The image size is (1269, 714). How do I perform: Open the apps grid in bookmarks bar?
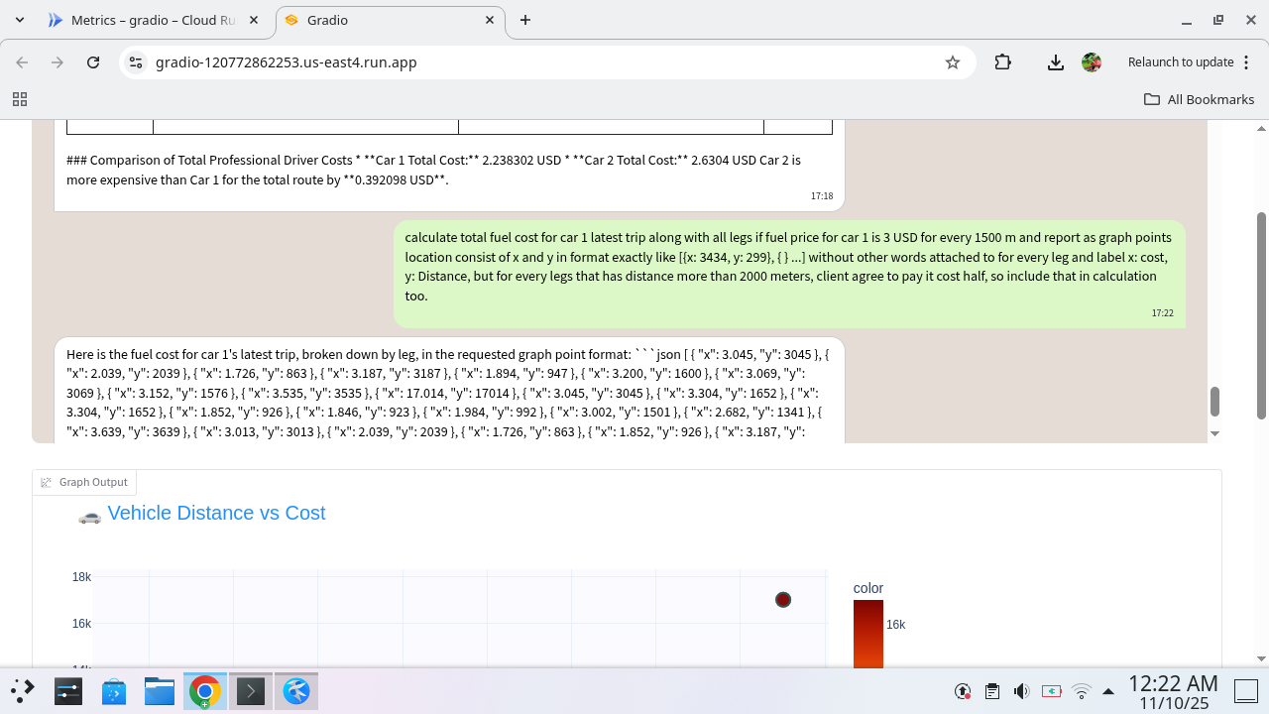point(19,99)
